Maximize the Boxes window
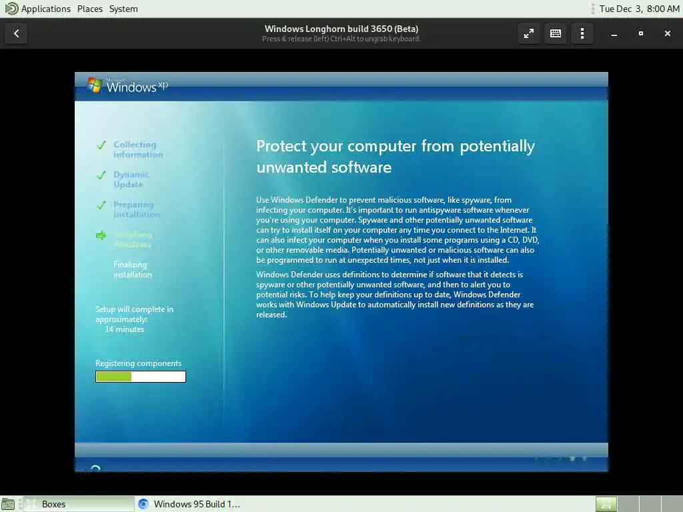Viewport: 683px width, 512px height. (641, 33)
